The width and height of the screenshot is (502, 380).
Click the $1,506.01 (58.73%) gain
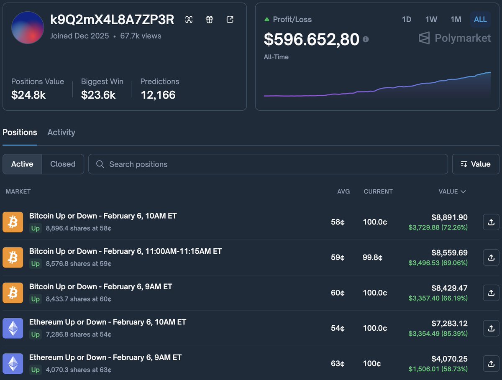[x=438, y=369]
